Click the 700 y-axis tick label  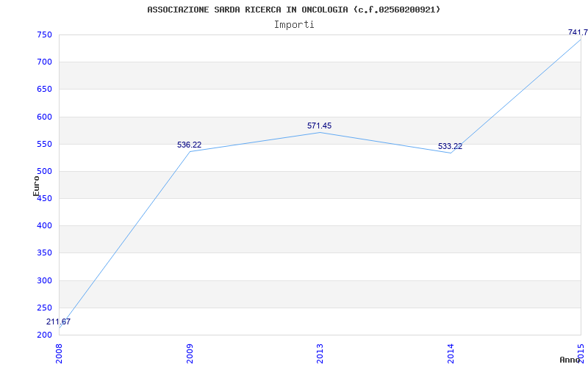tap(44, 62)
